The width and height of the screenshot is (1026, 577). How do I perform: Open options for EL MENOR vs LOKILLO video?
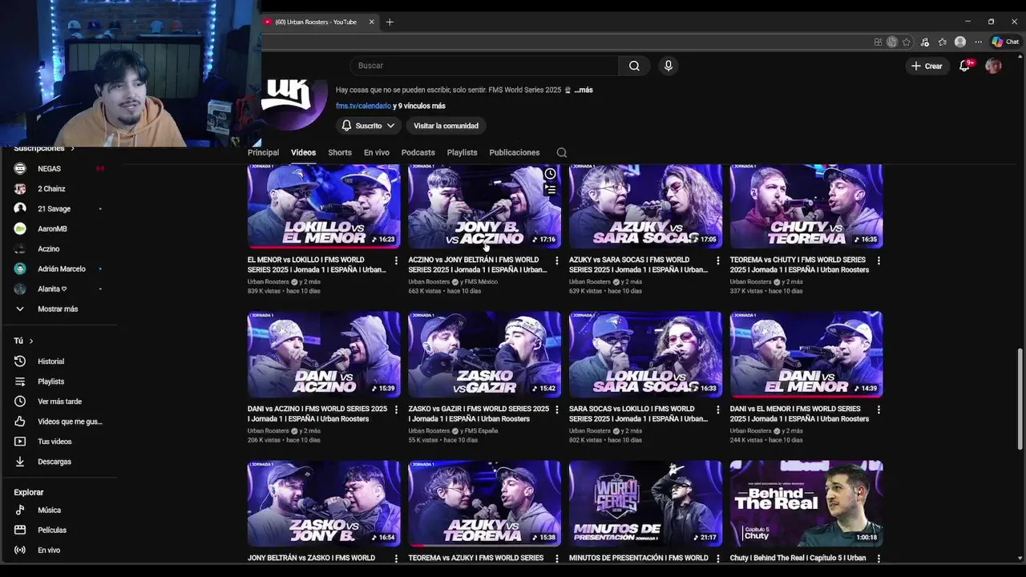(396, 260)
